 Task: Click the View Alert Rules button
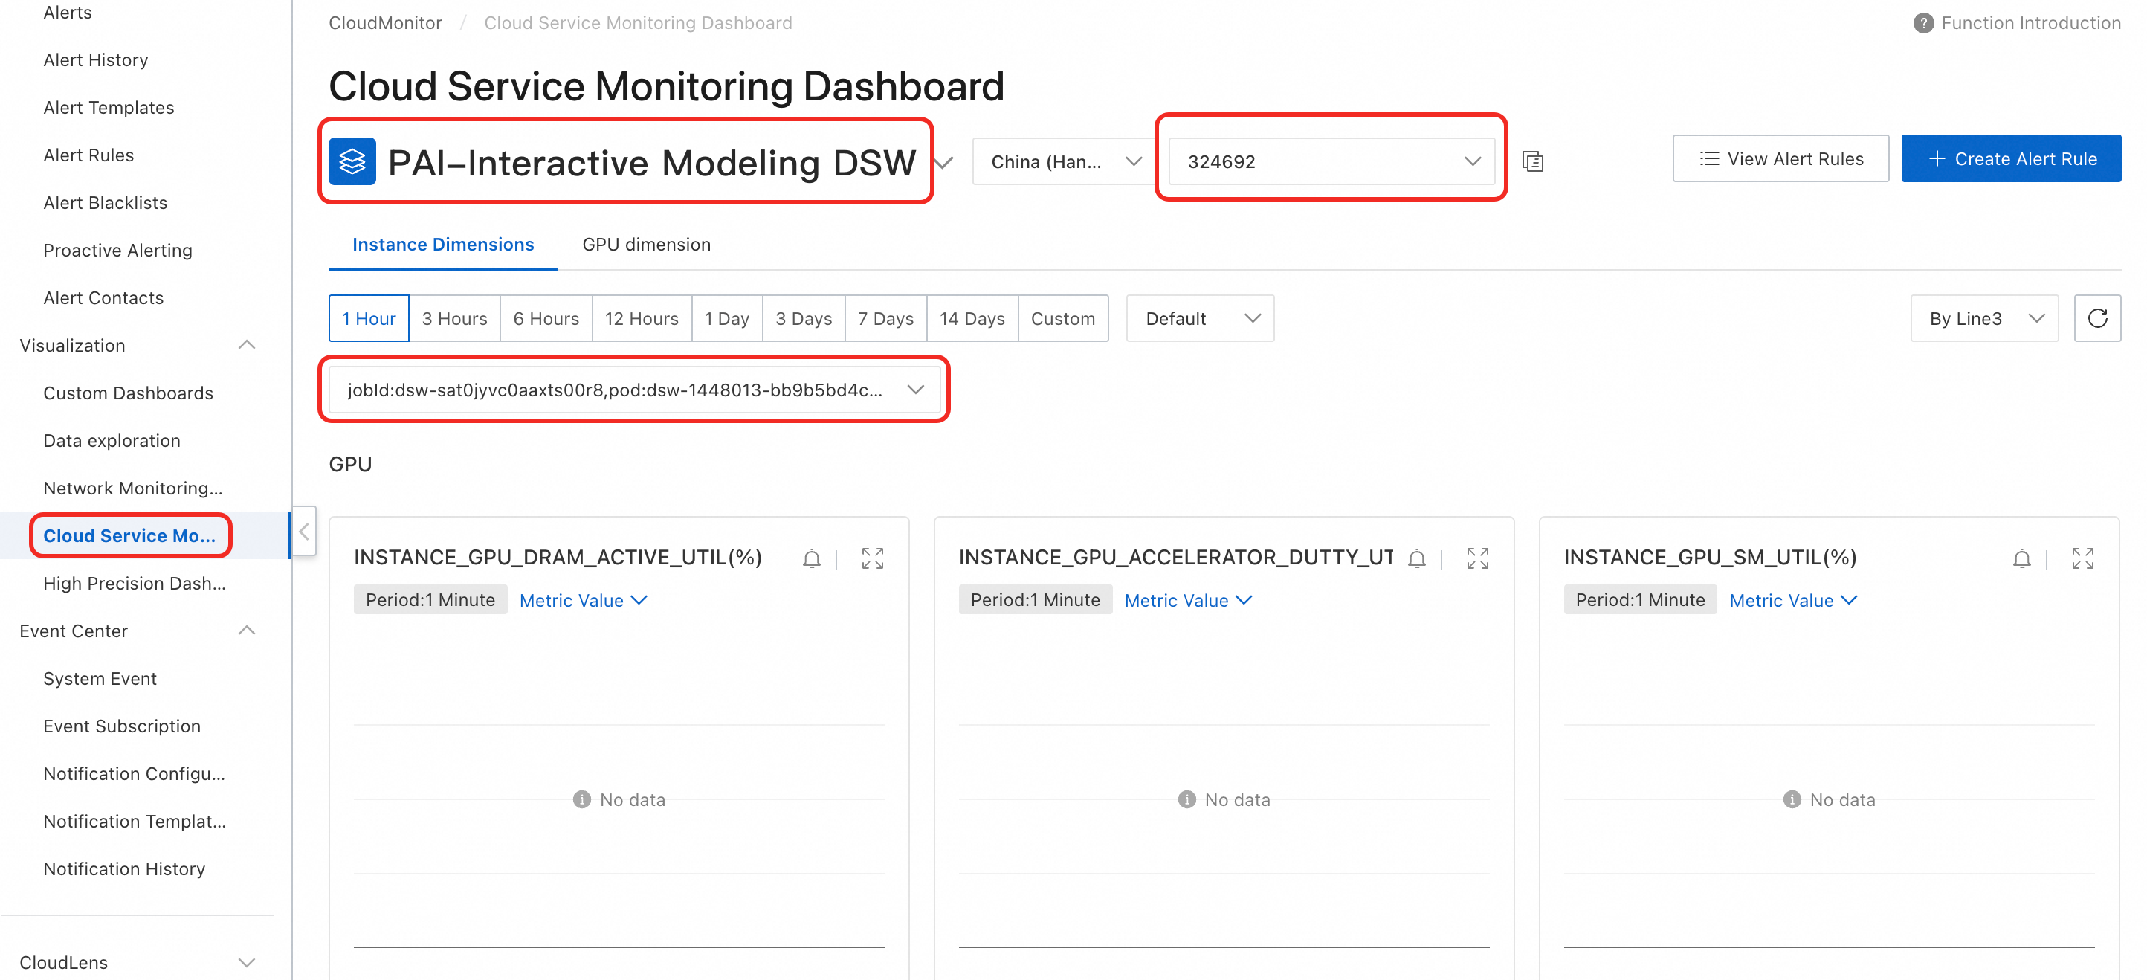1780,158
